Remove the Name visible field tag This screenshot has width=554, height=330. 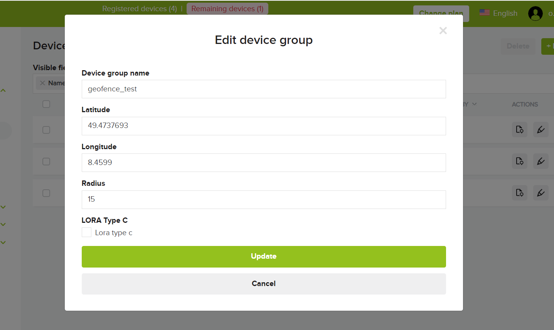tap(42, 83)
